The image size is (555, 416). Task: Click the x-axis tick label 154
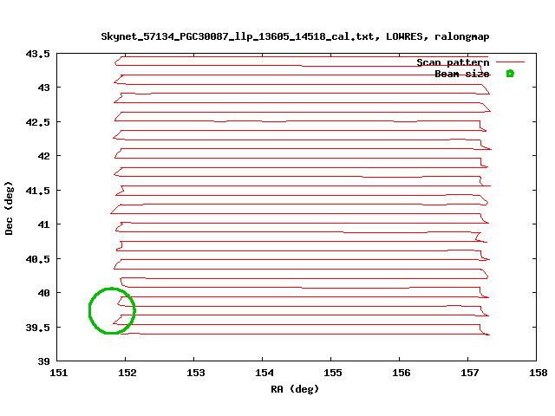pyautogui.click(x=264, y=373)
